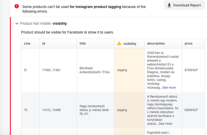The image size is (207, 135).
Task: Click the yellow warning triangle icon
Action: [119, 44]
